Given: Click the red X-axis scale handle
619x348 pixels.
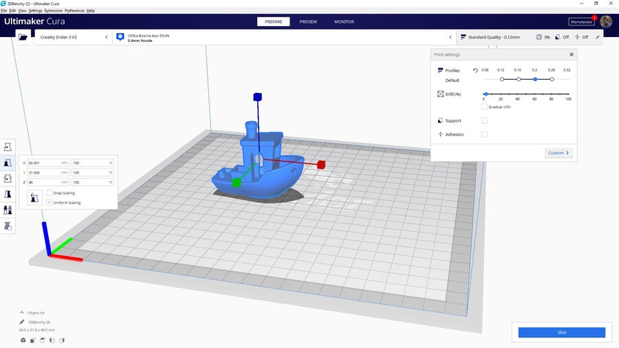Looking at the screenshot, I should [321, 164].
